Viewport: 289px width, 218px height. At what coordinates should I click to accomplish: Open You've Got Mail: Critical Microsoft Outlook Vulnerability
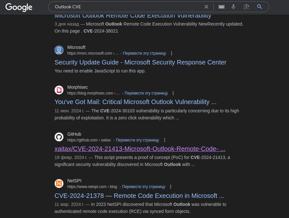coord(136,102)
